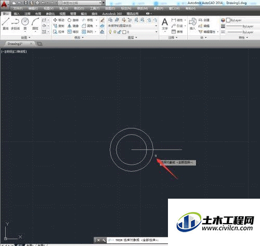Click the Insert block (插入) large icon
This screenshot has height=246, width=260.
192,24
